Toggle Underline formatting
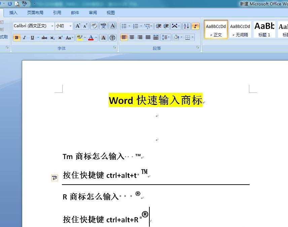Viewport: 288px width, 227px height. (32, 38)
